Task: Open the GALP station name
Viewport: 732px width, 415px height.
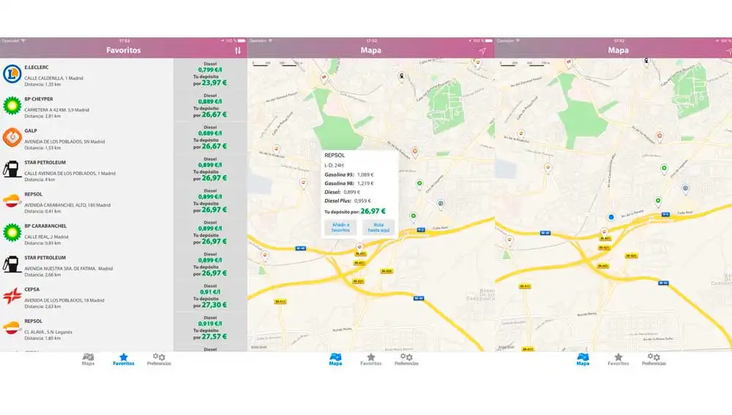Action: [31, 131]
